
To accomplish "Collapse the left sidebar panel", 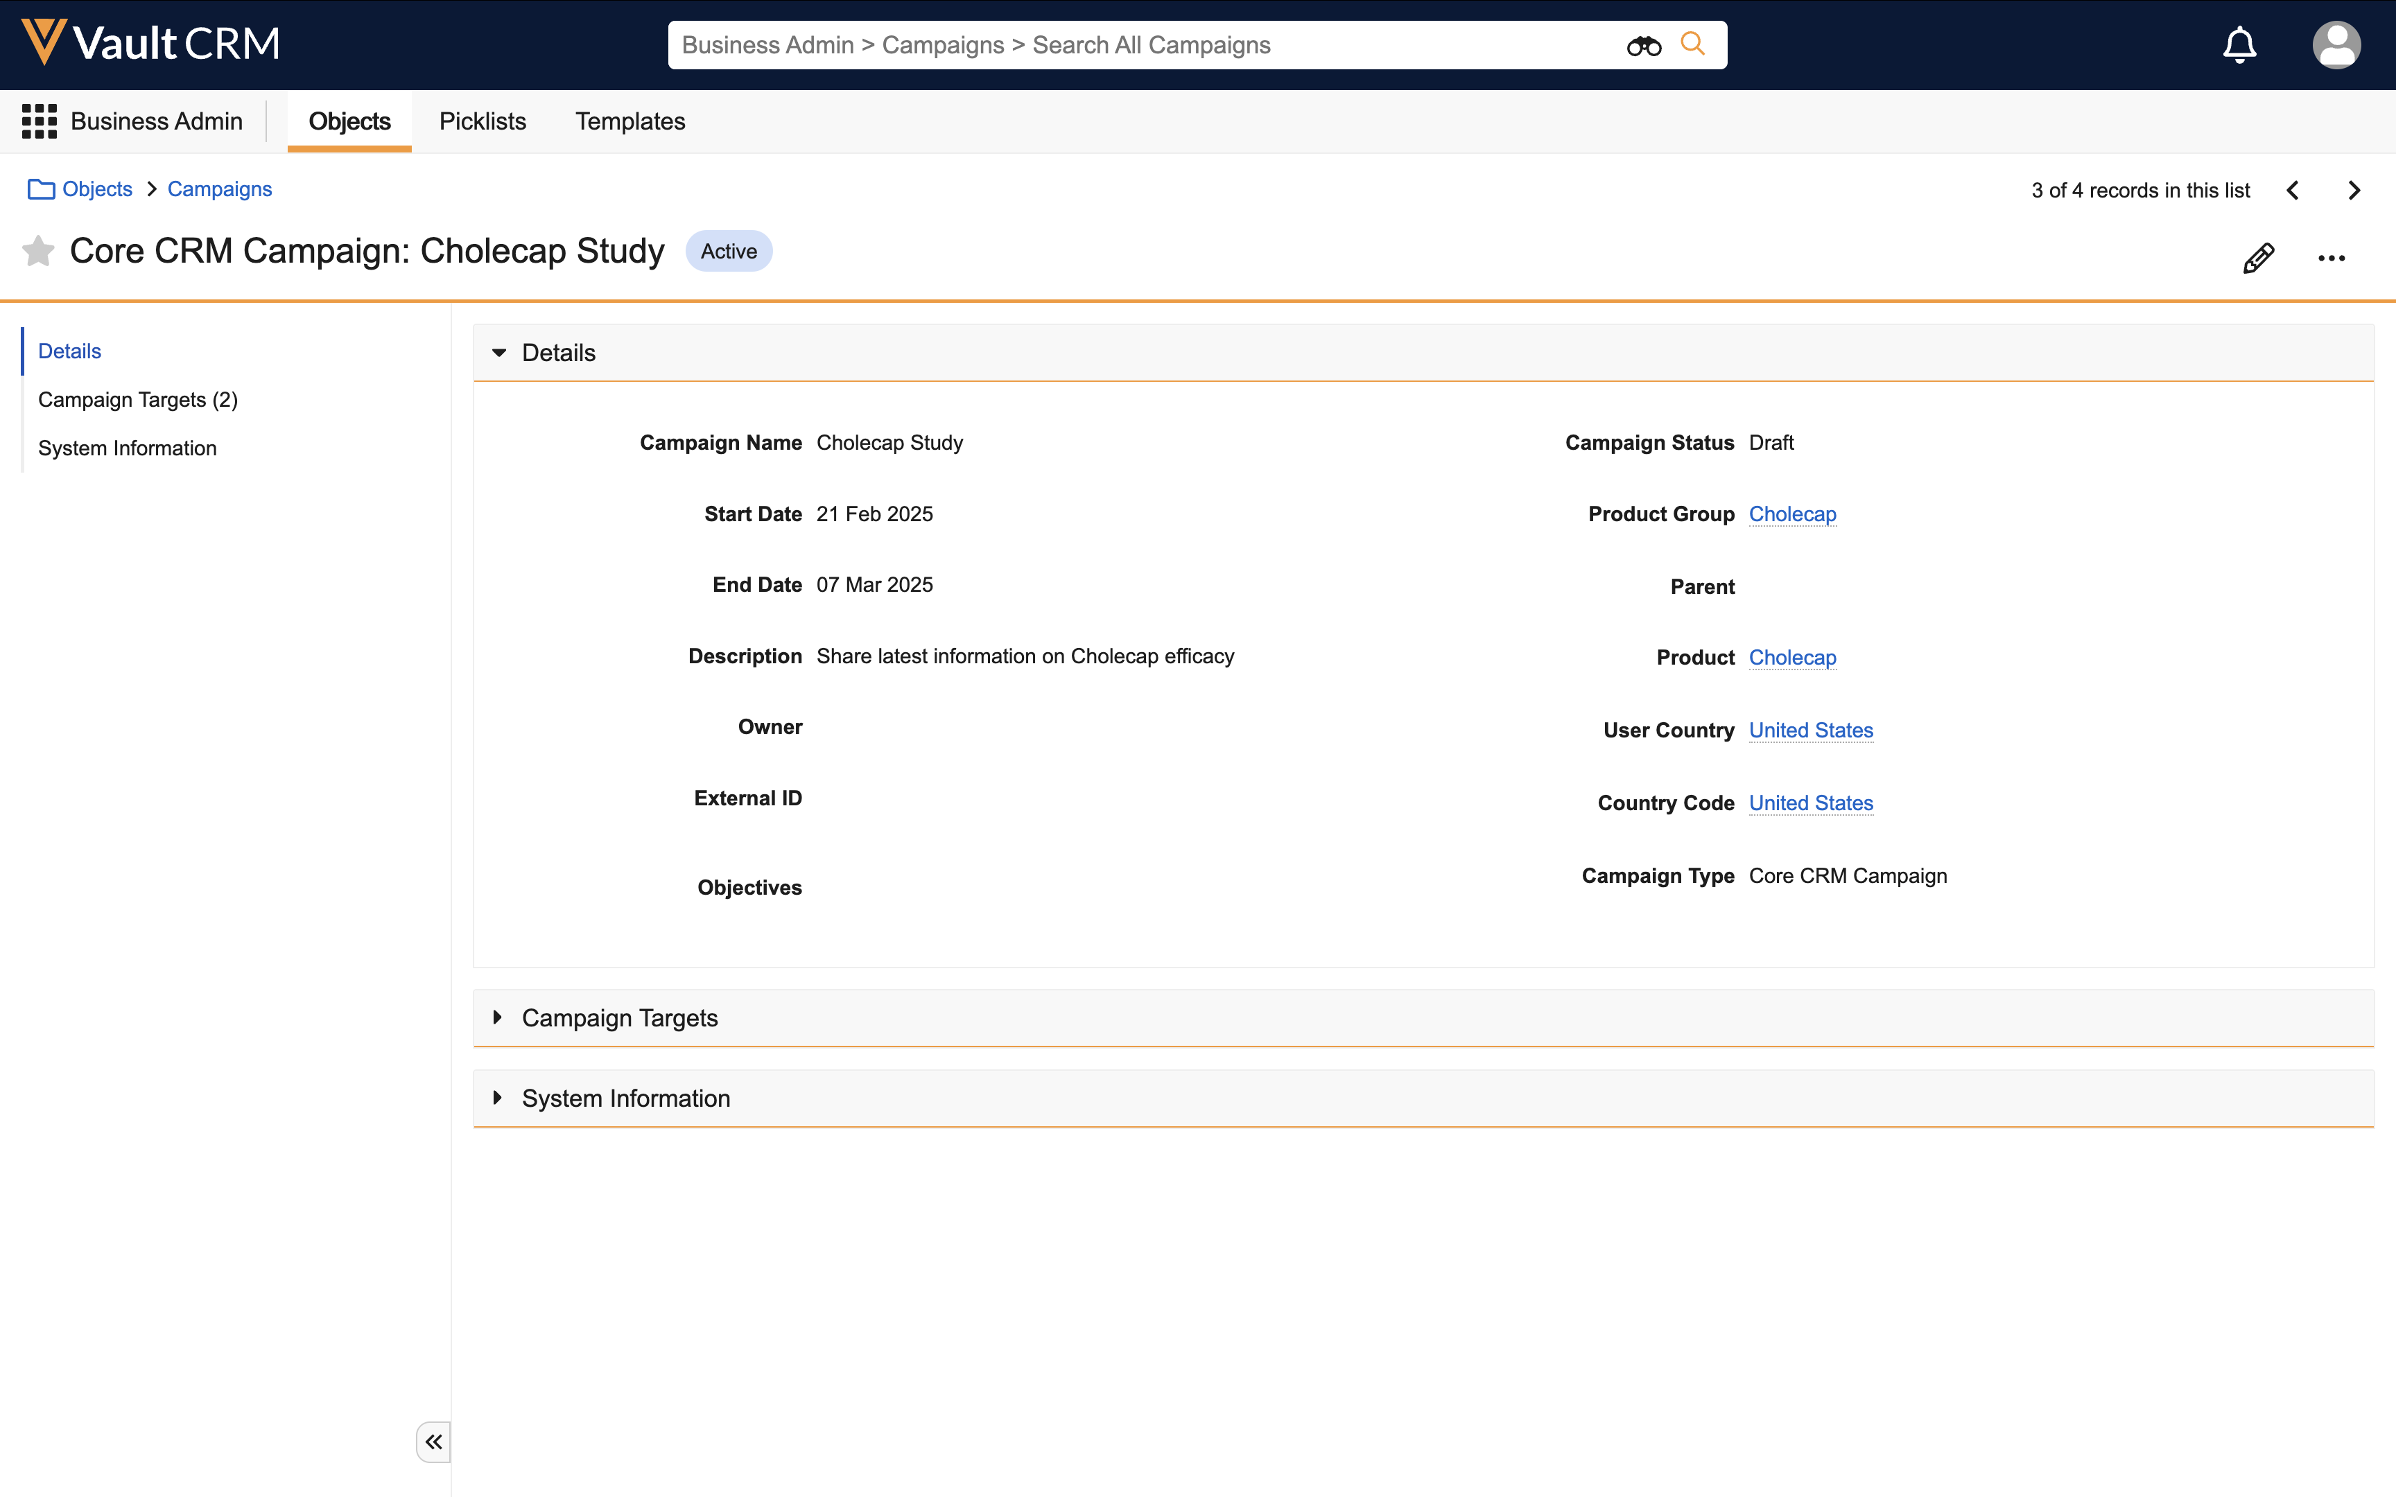I will click(x=434, y=1442).
